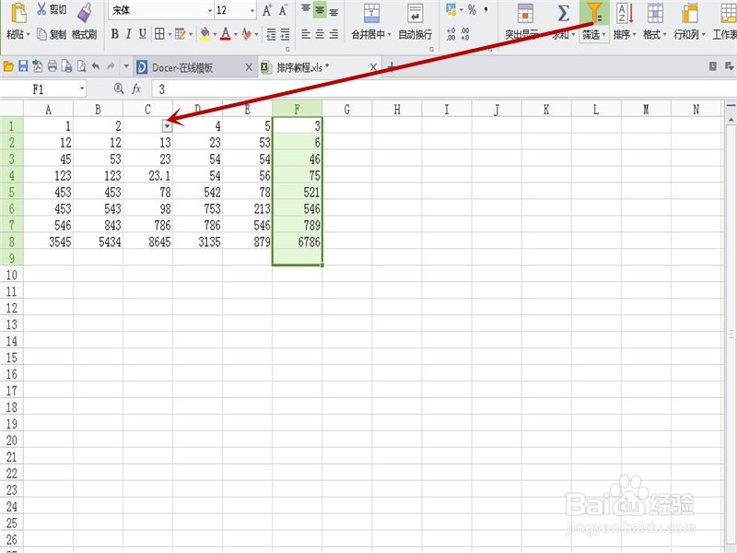The height and width of the screenshot is (553, 737).
Task: Toggle the highlighted middle vertical alignment
Action: tap(320, 10)
